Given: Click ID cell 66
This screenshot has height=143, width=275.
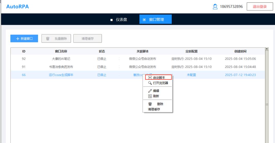Looking at the screenshot, I should (24, 75).
